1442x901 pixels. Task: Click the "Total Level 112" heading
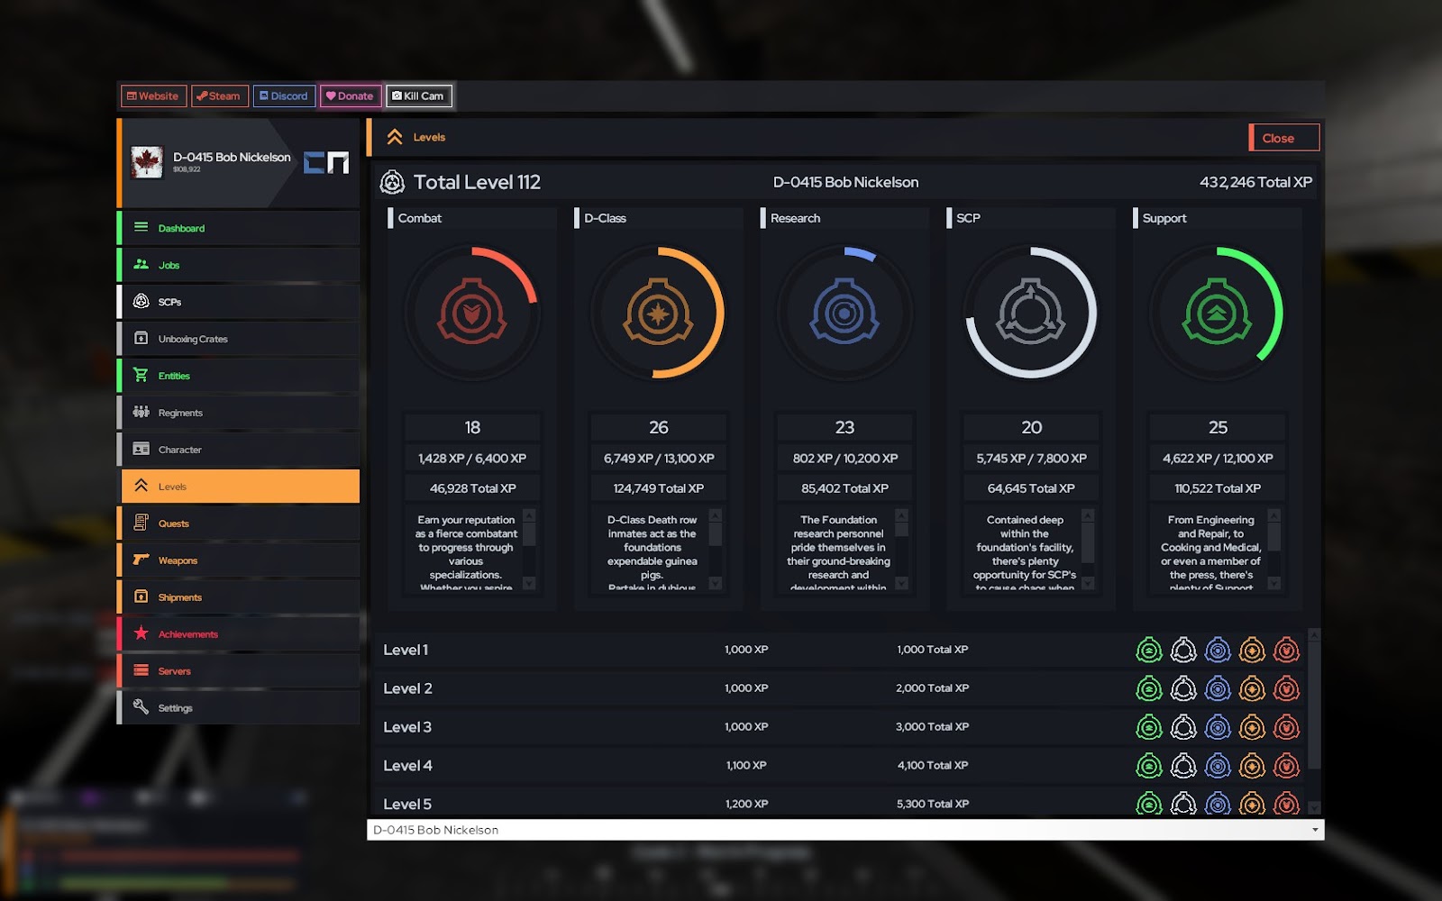tap(477, 182)
